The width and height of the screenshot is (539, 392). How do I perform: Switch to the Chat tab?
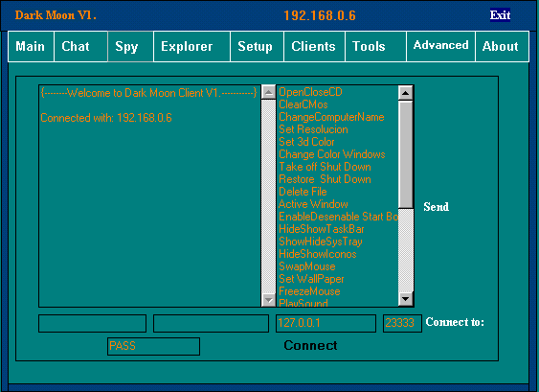[x=80, y=46]
